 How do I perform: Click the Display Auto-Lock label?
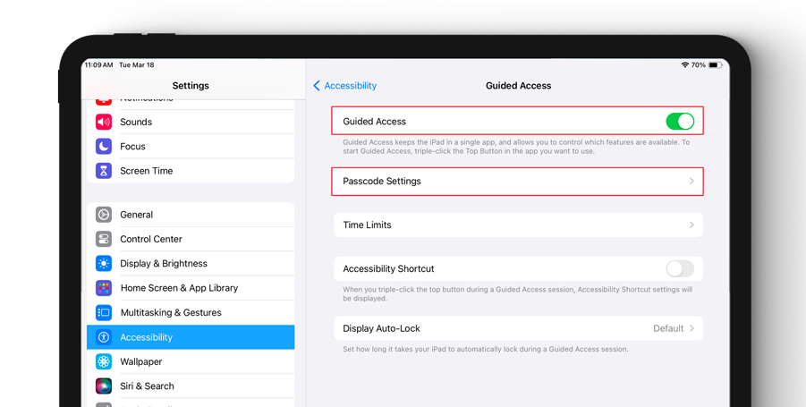pos(381,328)
